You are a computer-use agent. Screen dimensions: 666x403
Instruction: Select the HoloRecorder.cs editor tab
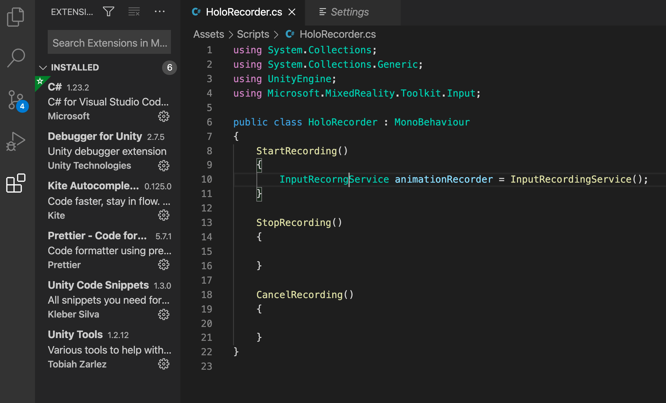click(244, 12)
